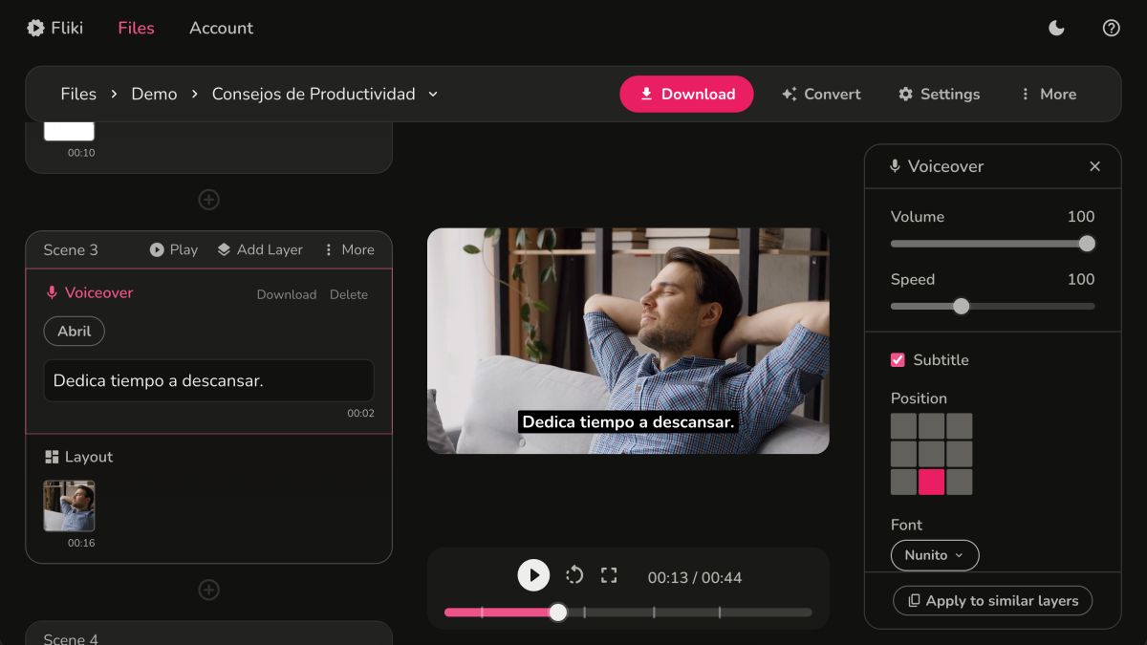Add scene with plus above Scene 3
Image resolution: width=1147 pixels, height=645 pixels.
click(x=208, y=200)
